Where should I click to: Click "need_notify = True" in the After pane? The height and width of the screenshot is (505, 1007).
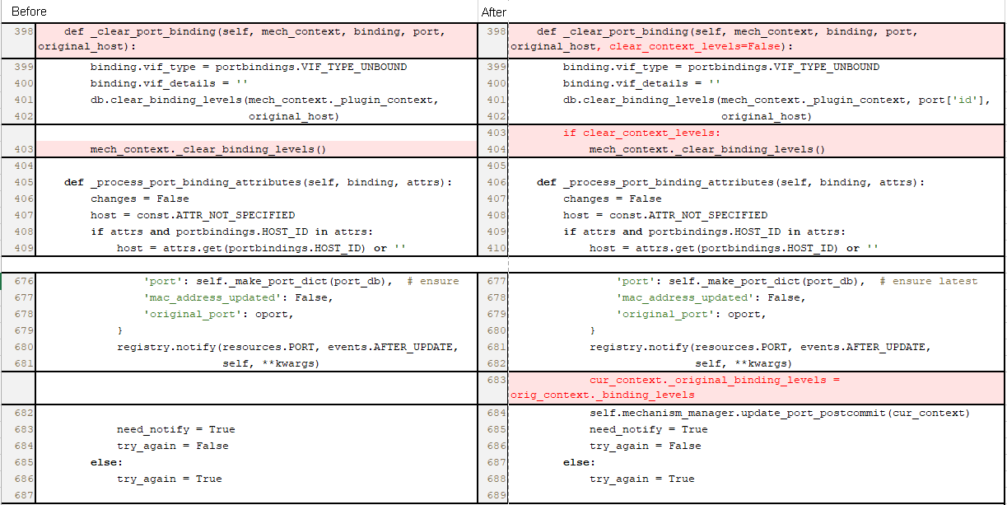[649, 429]
